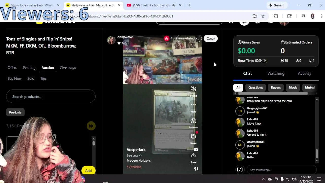
Task: Click the Google Lens search icon
Action: pos(289,16)
